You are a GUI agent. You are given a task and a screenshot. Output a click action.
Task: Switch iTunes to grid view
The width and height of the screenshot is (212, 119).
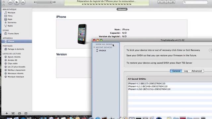click(169, 2)
